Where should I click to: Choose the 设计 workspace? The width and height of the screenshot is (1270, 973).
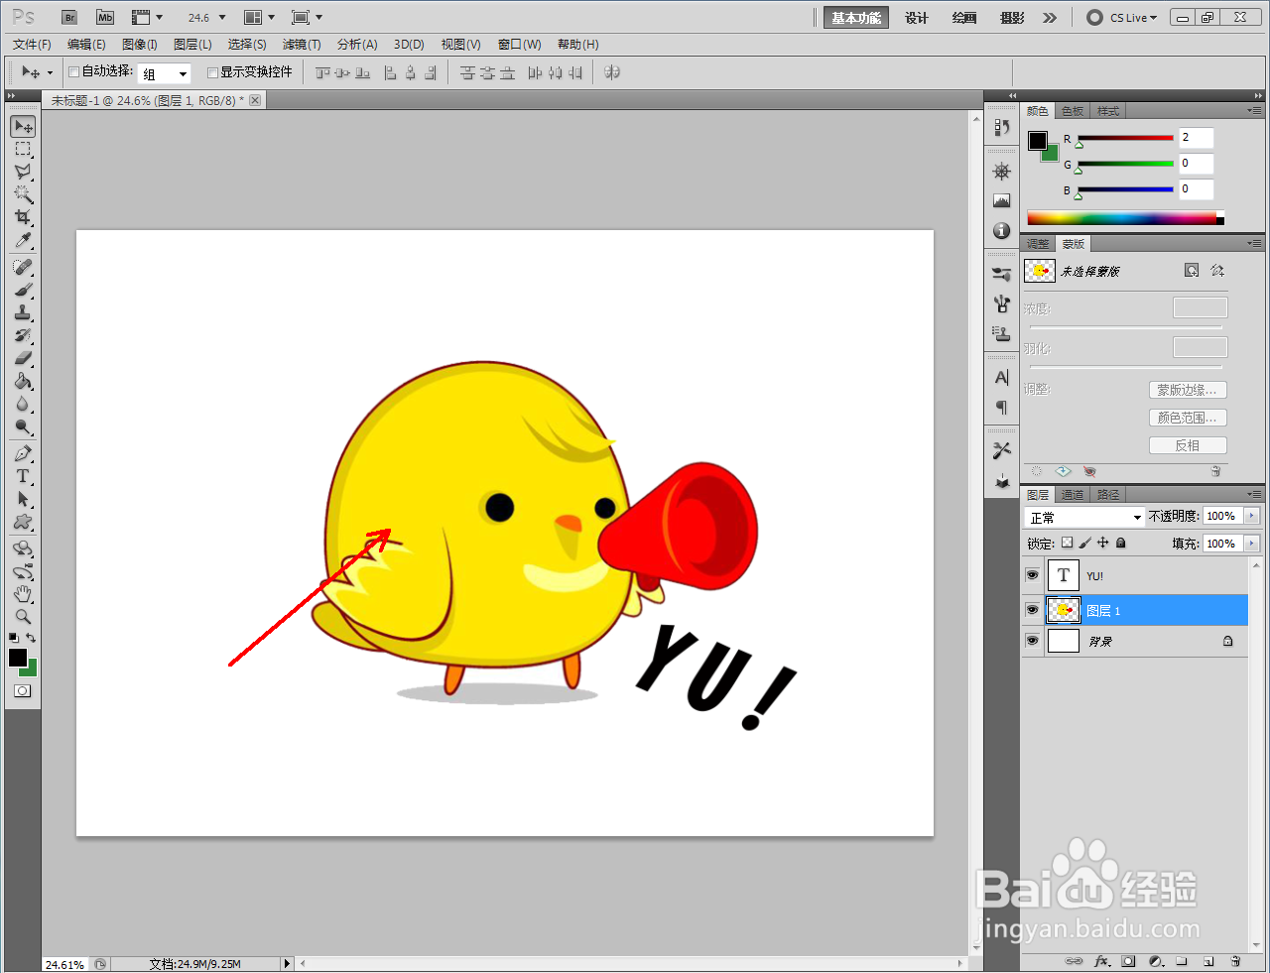coord(917,18)
